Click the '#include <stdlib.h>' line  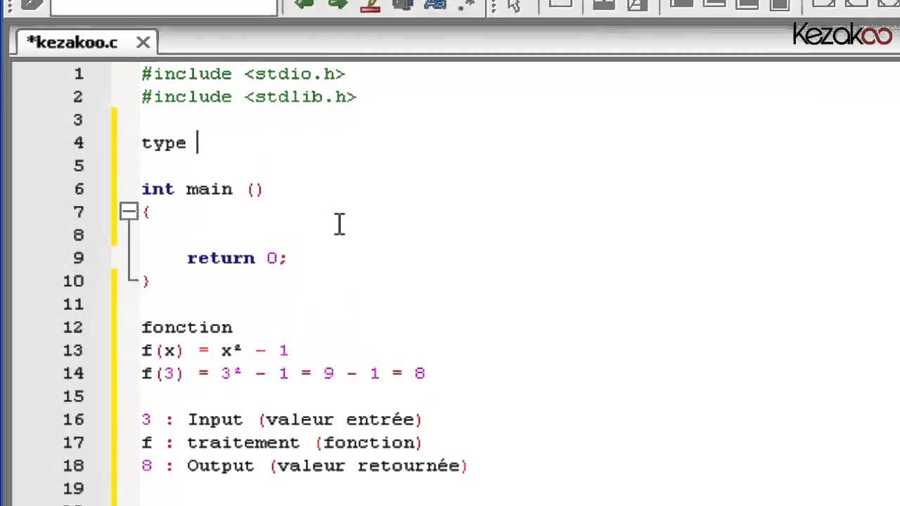point(249,97)
